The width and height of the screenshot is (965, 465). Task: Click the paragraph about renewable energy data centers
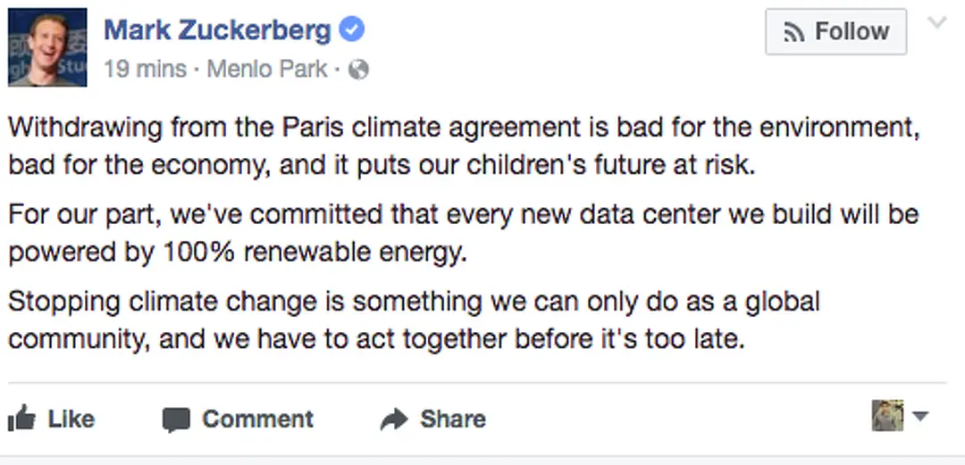463,234
